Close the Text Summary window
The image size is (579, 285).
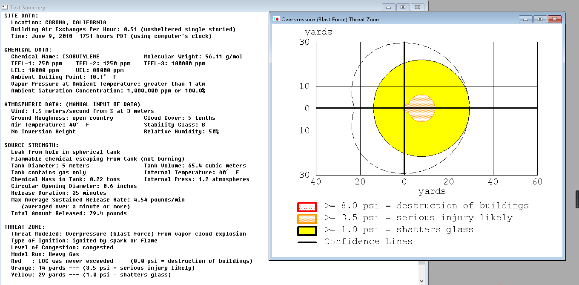[x=418, y=7]
